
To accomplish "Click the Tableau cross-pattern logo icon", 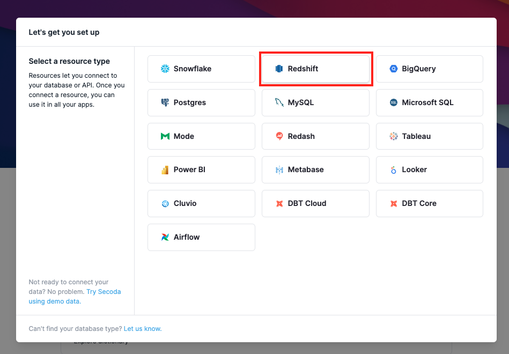I will [394, 136].
